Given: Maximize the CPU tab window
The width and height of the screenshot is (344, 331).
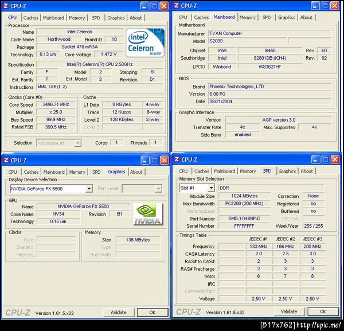Looking at the screenshot, I should point(154,6).
